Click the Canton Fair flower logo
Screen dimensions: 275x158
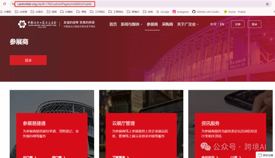[x=22, y=24]
